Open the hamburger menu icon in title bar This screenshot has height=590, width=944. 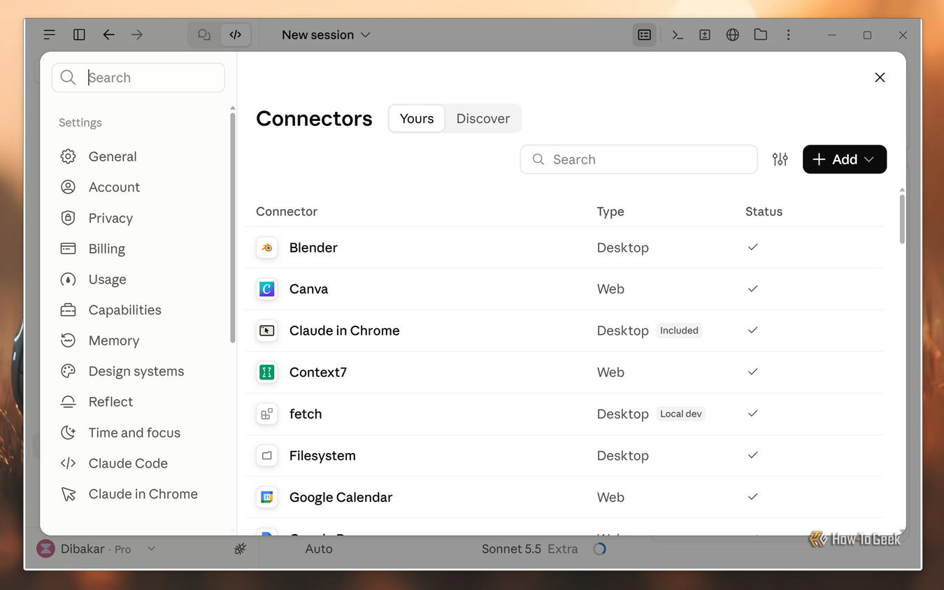[49, 34]
